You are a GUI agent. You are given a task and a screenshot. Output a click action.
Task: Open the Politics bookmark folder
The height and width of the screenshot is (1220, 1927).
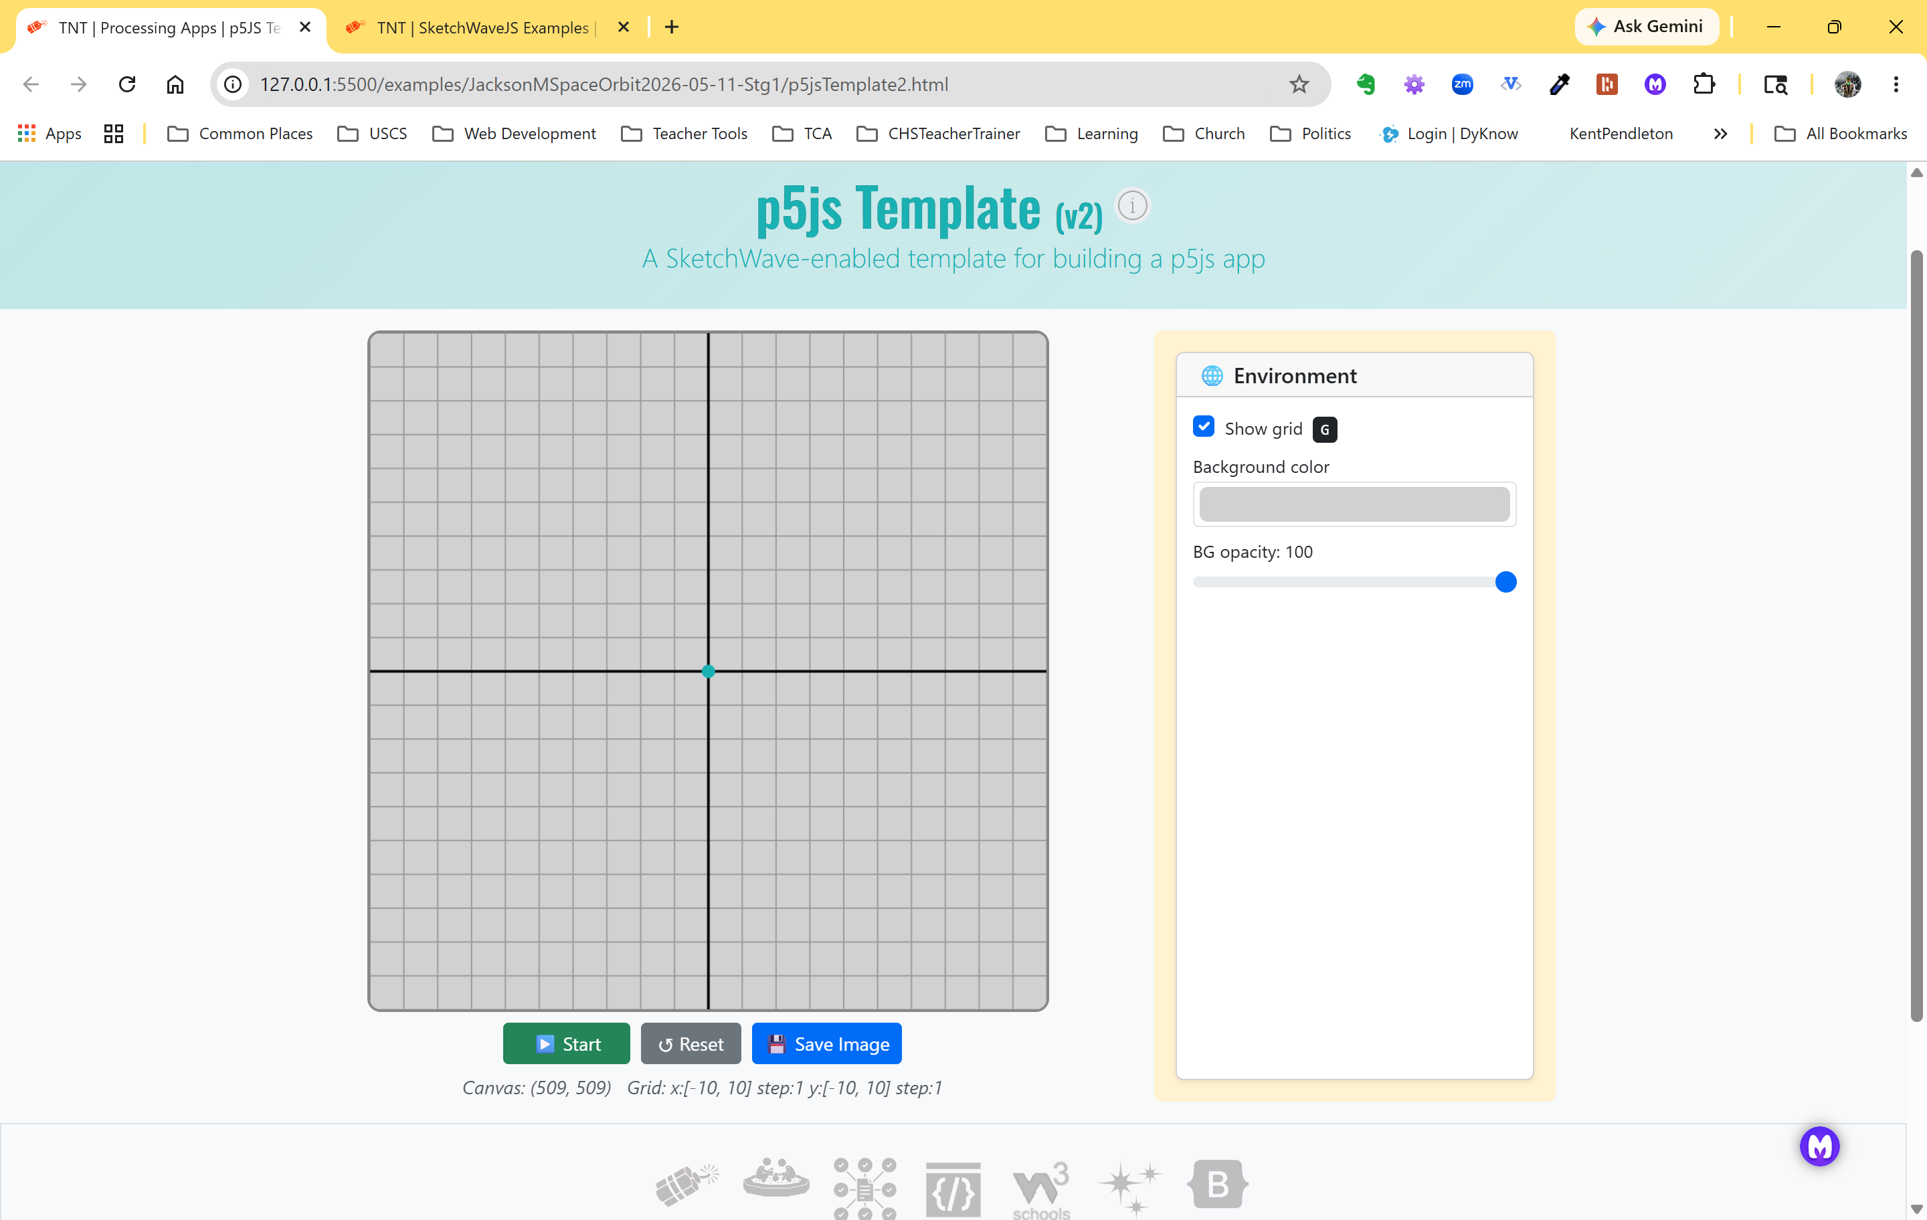tap(1310, 134)
